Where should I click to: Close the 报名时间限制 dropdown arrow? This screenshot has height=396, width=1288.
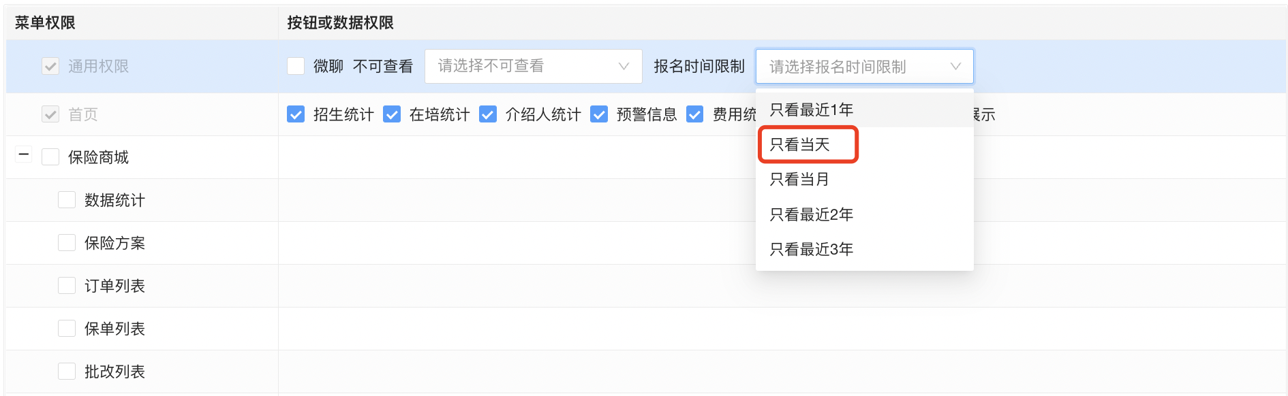(955, 67)
